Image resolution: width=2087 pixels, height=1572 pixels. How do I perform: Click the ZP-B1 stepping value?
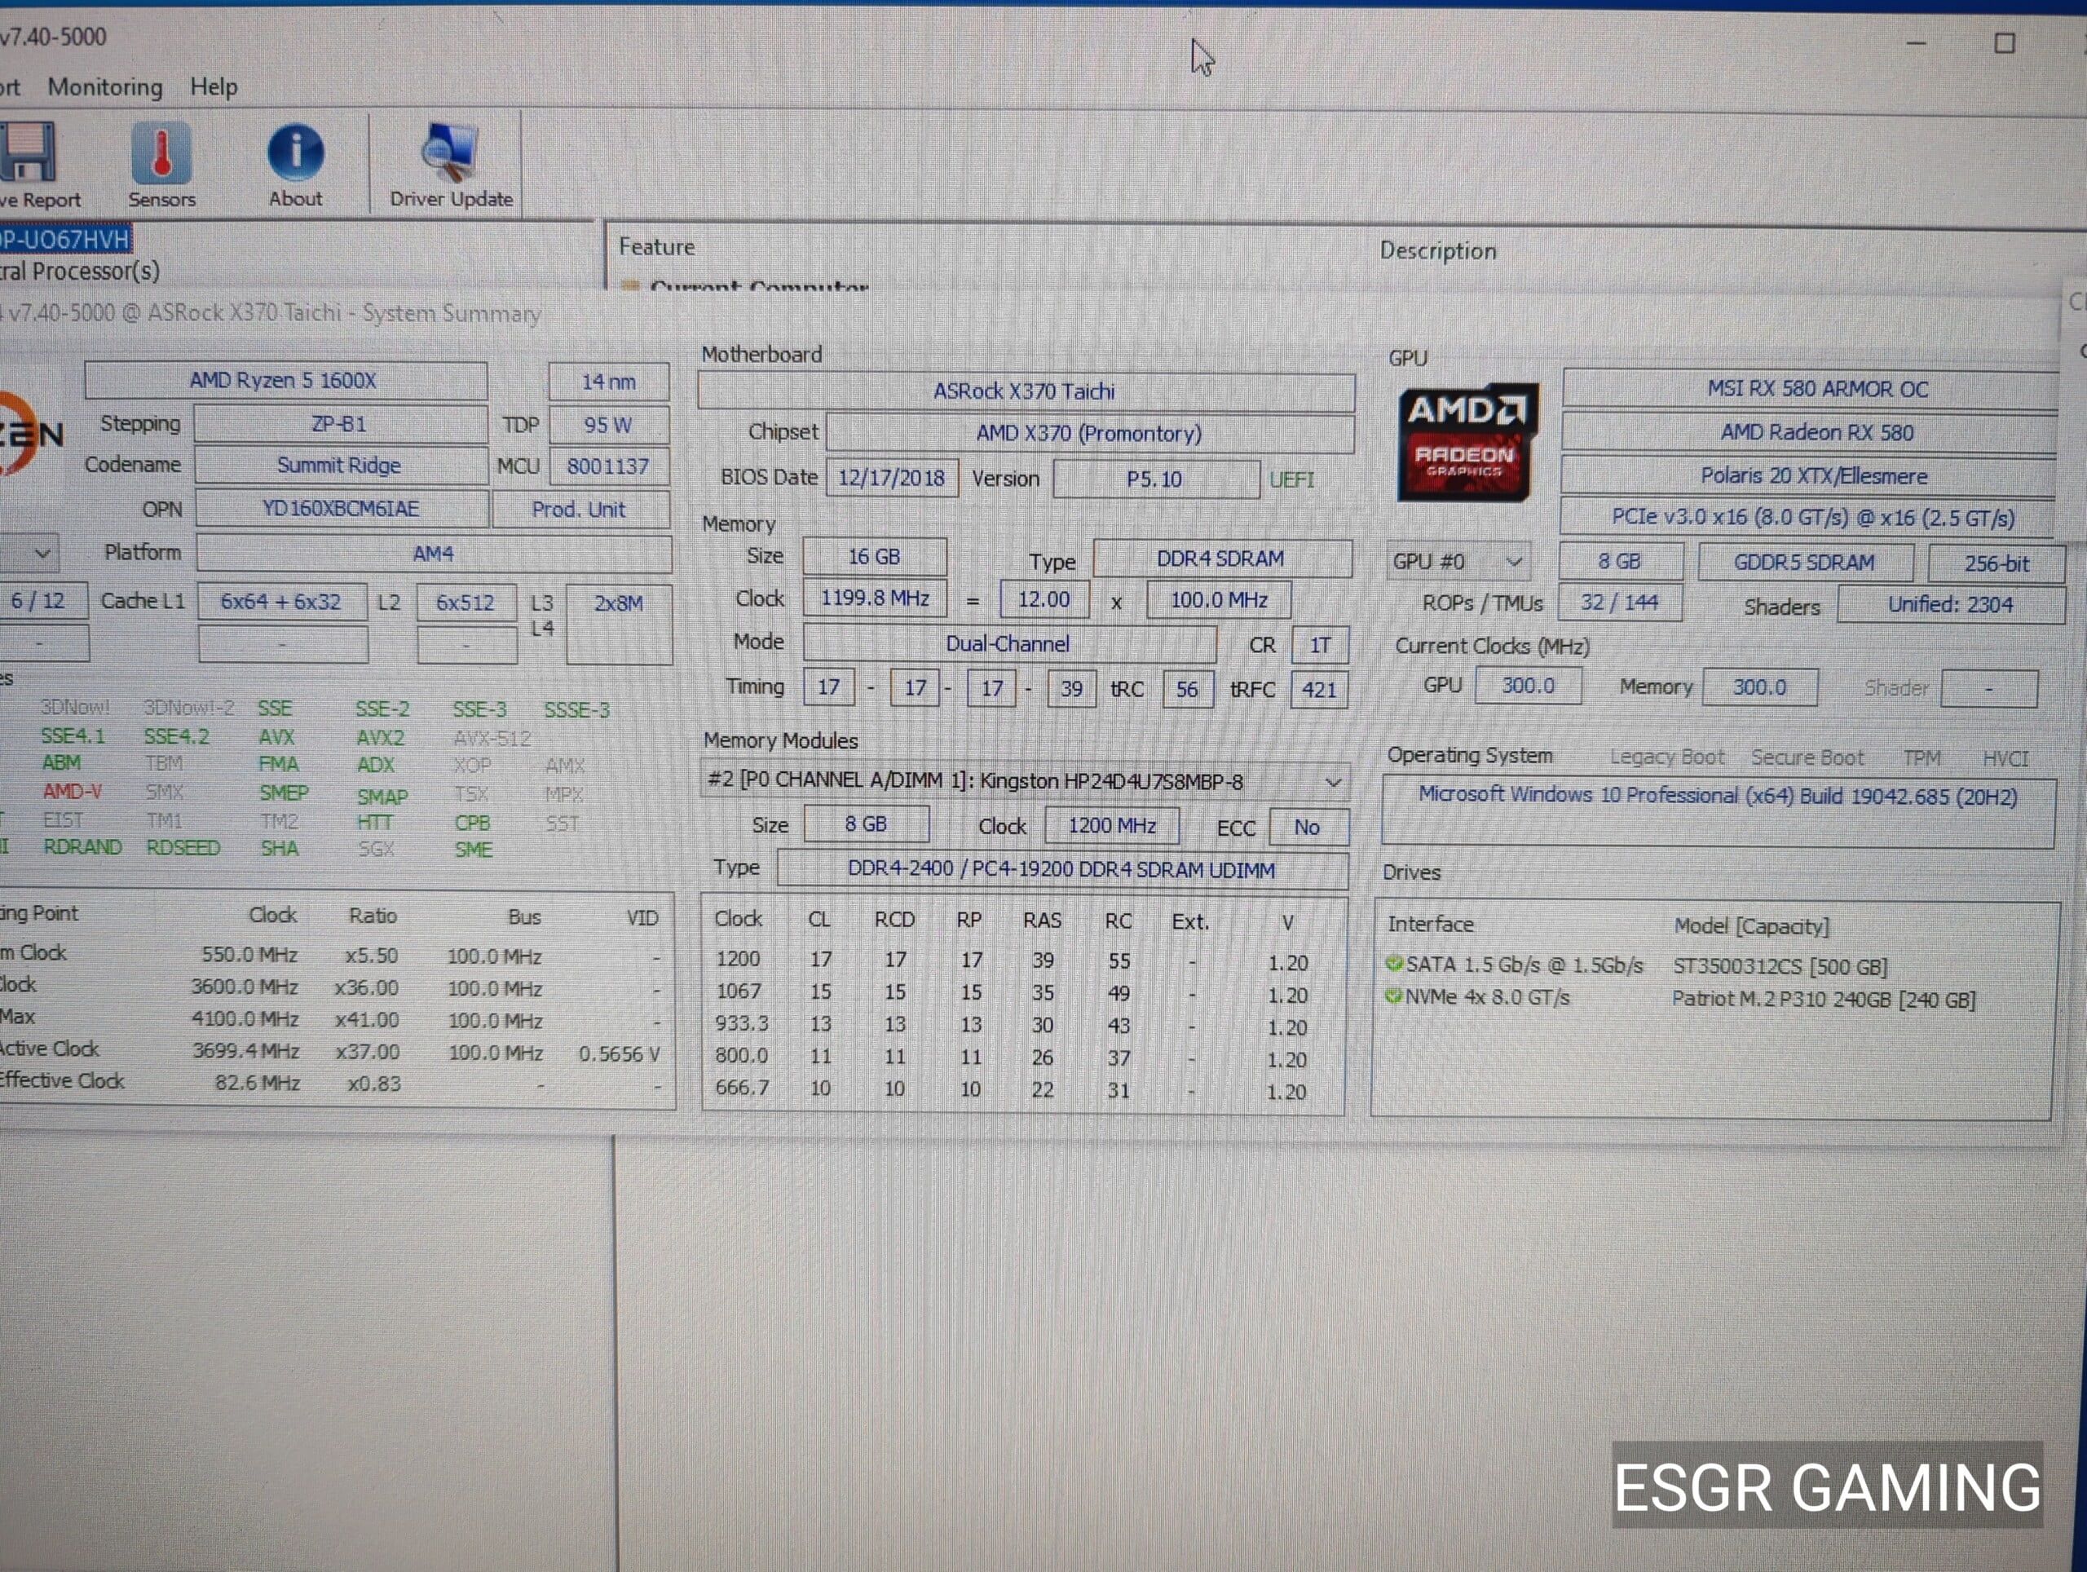pyautogui.click(x=340, y=425)
